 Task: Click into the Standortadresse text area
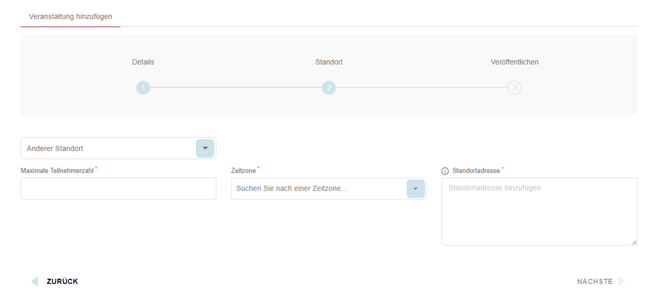click(x=539, y=211)
